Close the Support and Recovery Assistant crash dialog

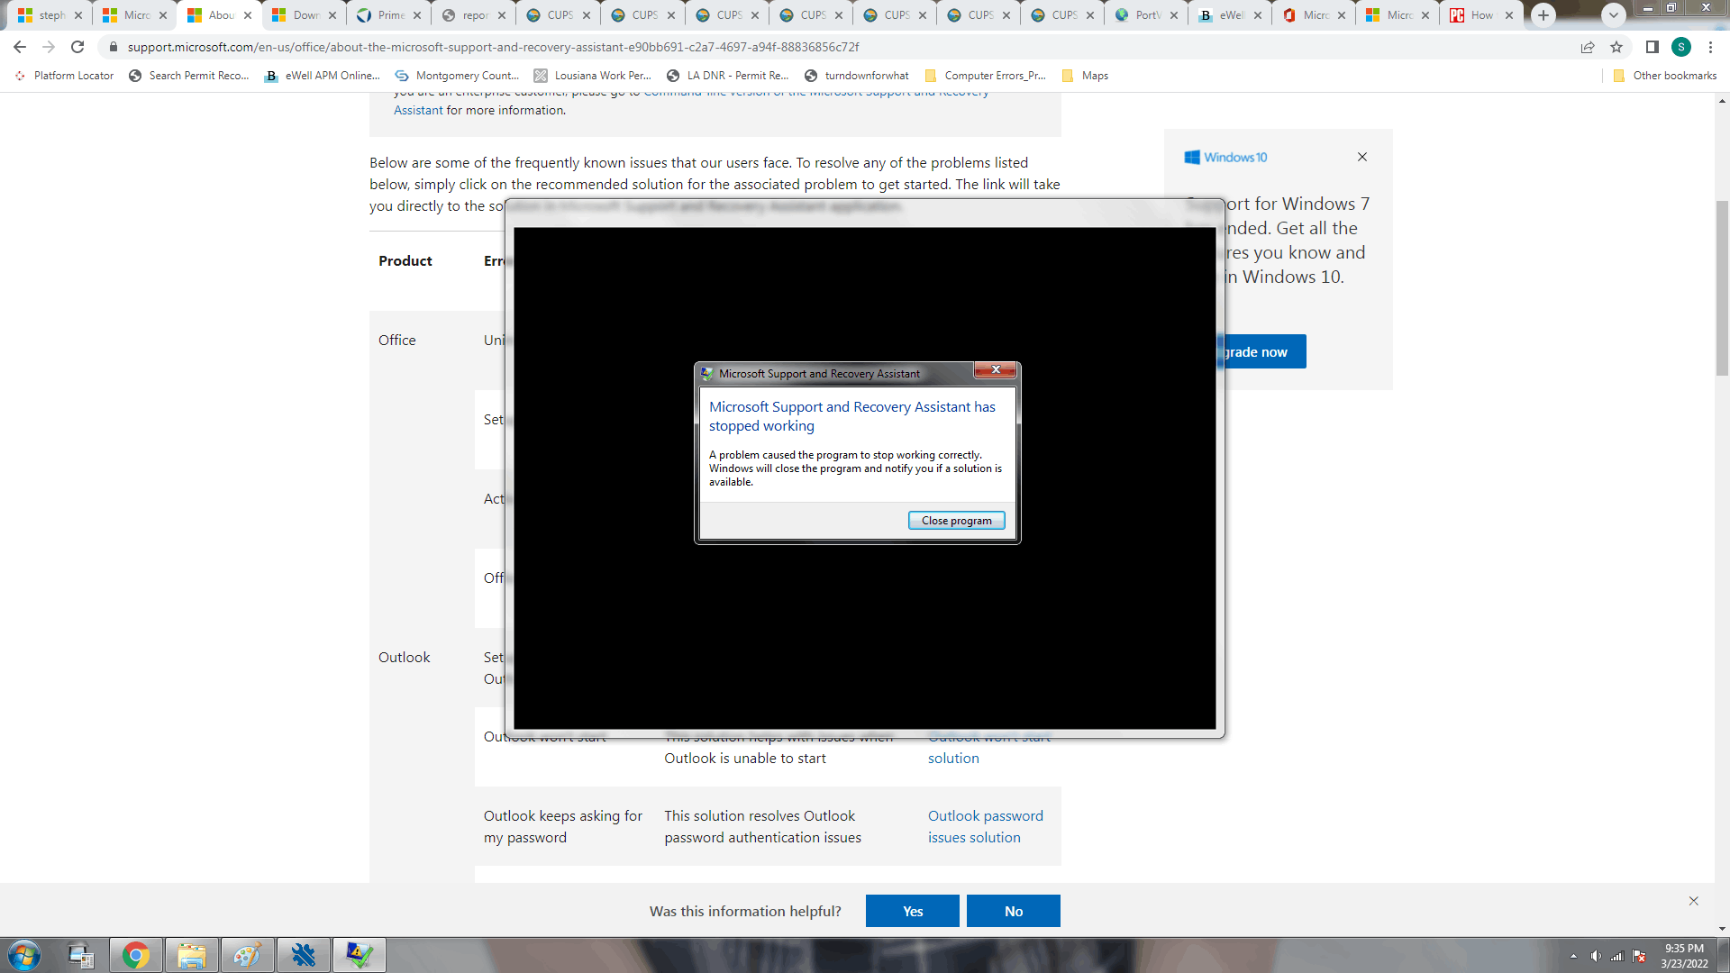coord(996,369)
